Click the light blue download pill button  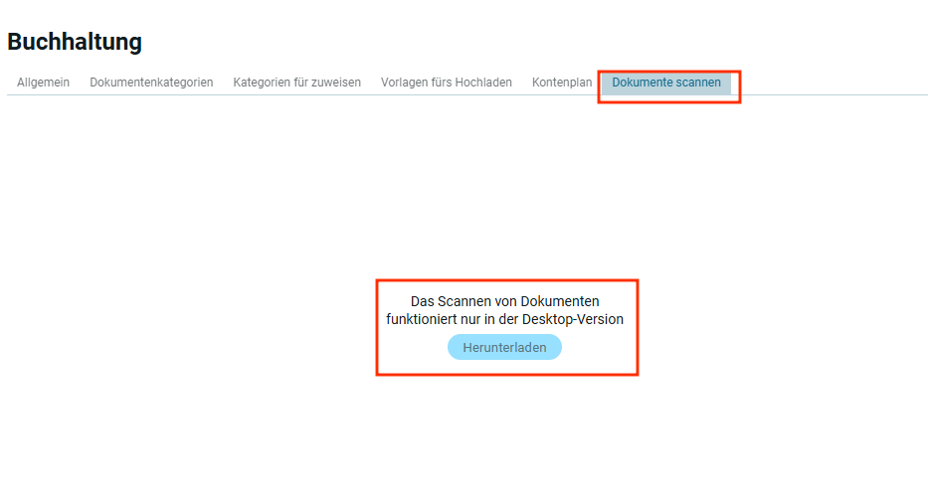[504, 347]
